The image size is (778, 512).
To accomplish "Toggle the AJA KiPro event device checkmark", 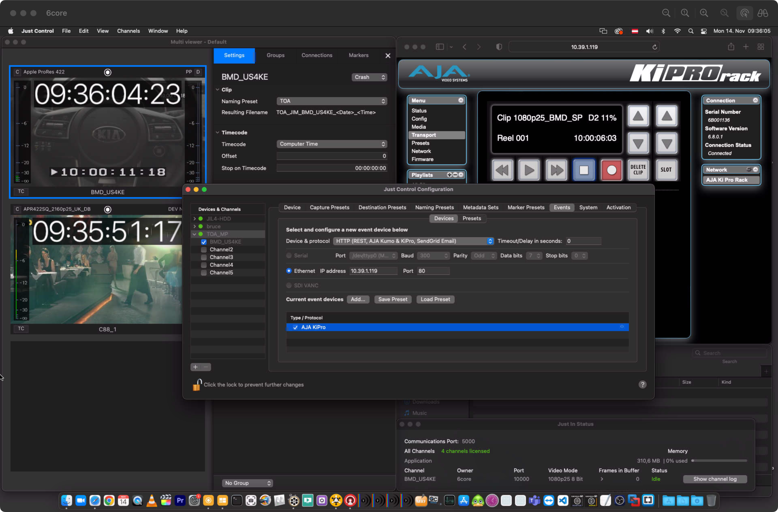I will (295, 327).
